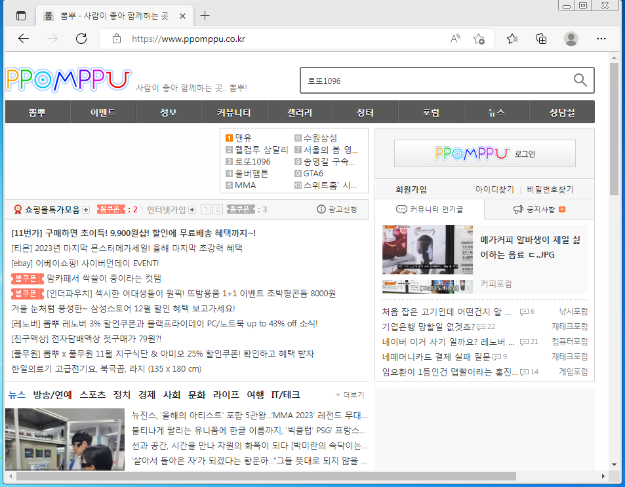Open the 이벤트 menu
The width and height of the screenshot is (625, 487).
pos(103,112)
